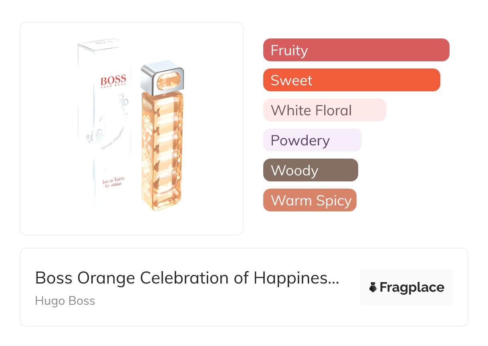The width and height of the screenshot is (488, 346).
Task: Open the Boss Orange Celebration product title
Action: [x=187, y=278]
